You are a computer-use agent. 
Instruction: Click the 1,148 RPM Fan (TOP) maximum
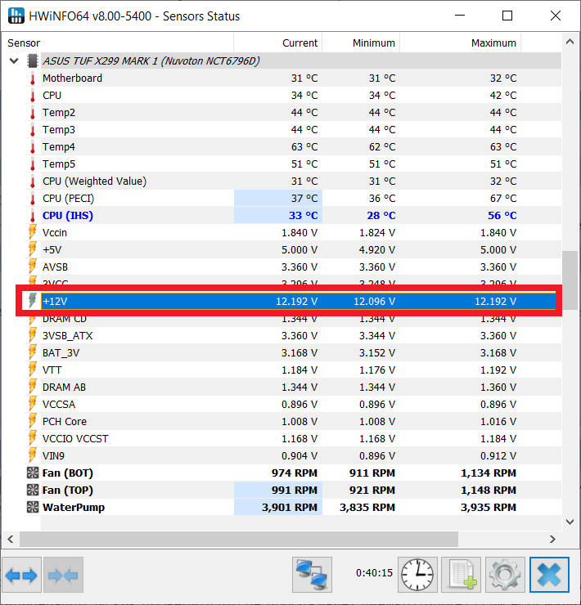[x=489, y=491]
